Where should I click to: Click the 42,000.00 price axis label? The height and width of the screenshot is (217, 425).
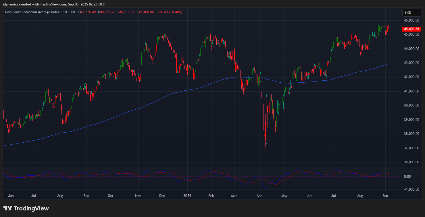click(411, 77)
